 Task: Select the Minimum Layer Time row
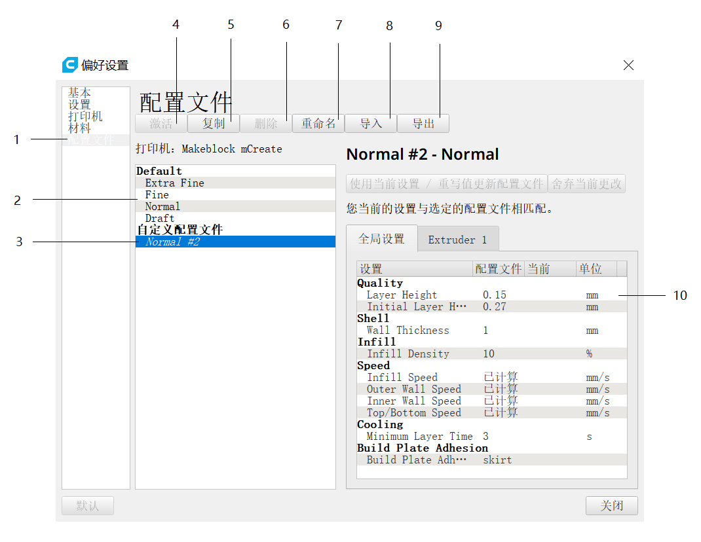pos(492,437)
